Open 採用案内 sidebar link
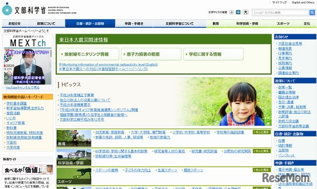The width and height of the screenshot is (317, 189). pos(285,63)
